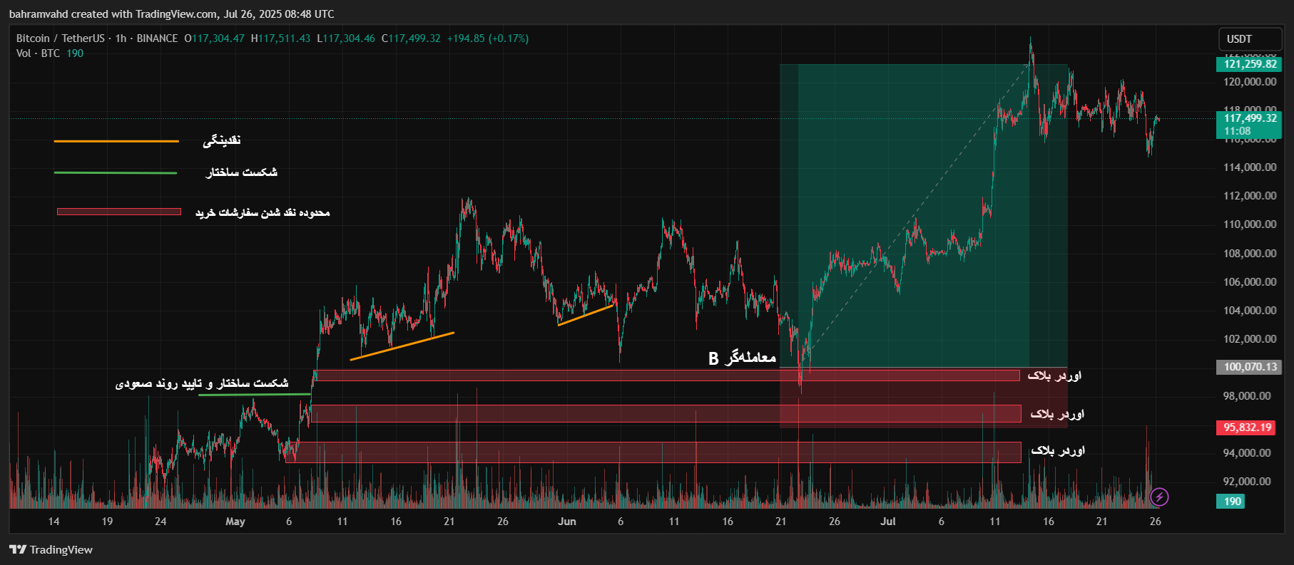Select the معامله‌گر B text annotation
The height and width of the screenshot is (565, 1294).
coord(742,358)
